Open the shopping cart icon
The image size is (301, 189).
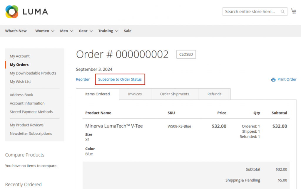(293, 11)
